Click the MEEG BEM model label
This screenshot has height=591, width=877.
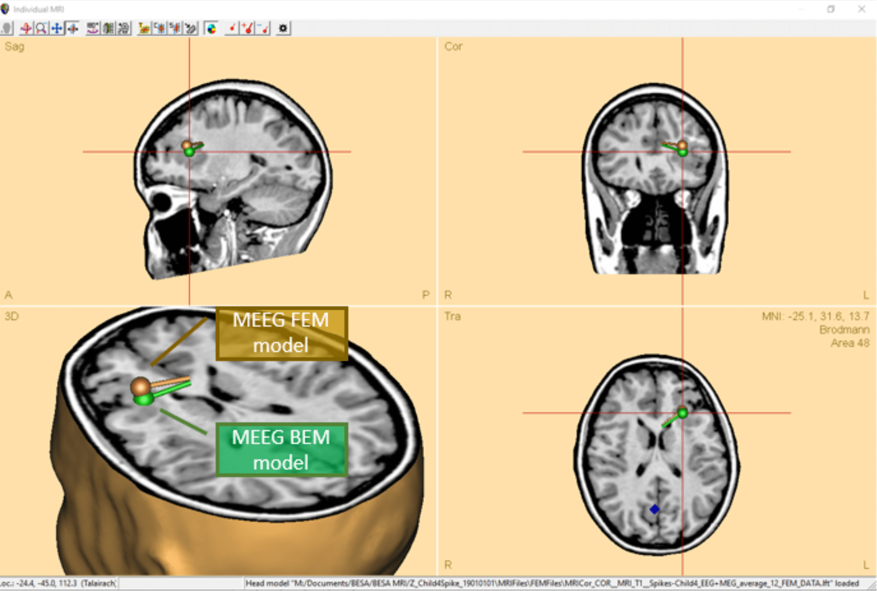[x=281, y=450]
